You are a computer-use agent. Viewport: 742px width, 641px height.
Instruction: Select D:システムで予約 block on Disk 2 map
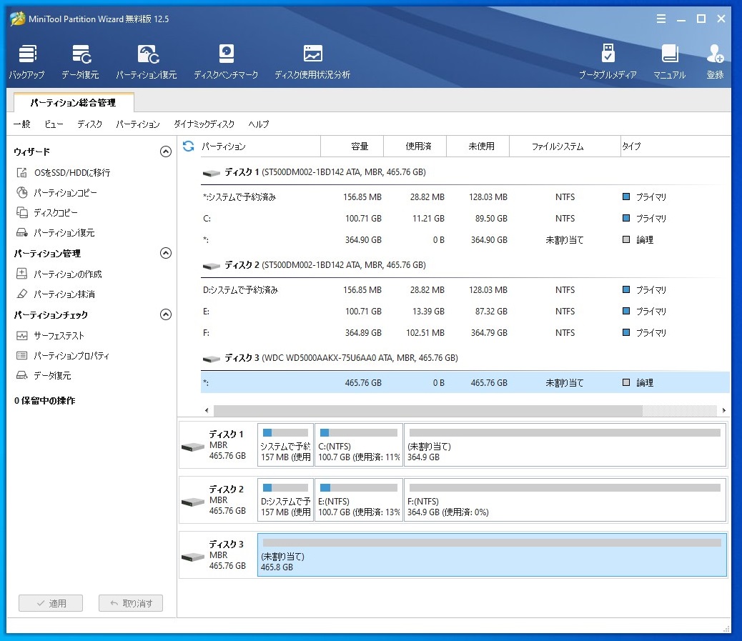click(x=285, y=500)
